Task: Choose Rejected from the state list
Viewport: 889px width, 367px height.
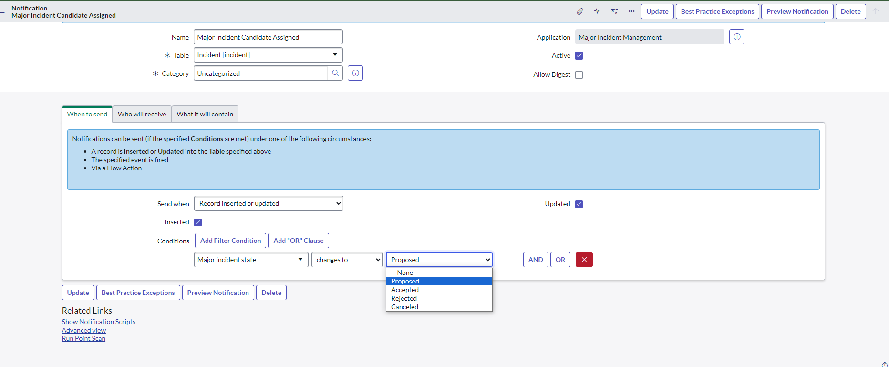Action: point(439,298)
